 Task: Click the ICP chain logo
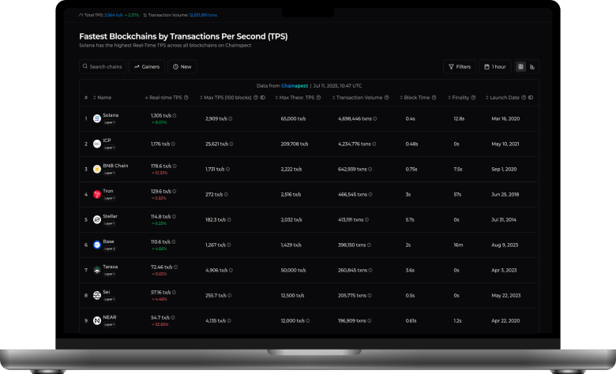[x=97, y=144]
